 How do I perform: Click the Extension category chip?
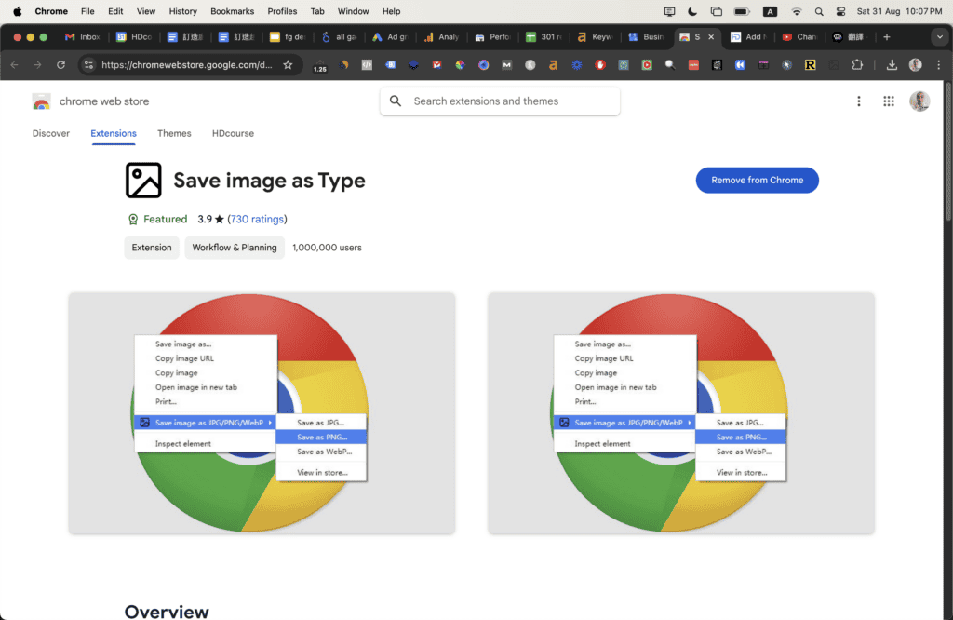pos(152,248)
